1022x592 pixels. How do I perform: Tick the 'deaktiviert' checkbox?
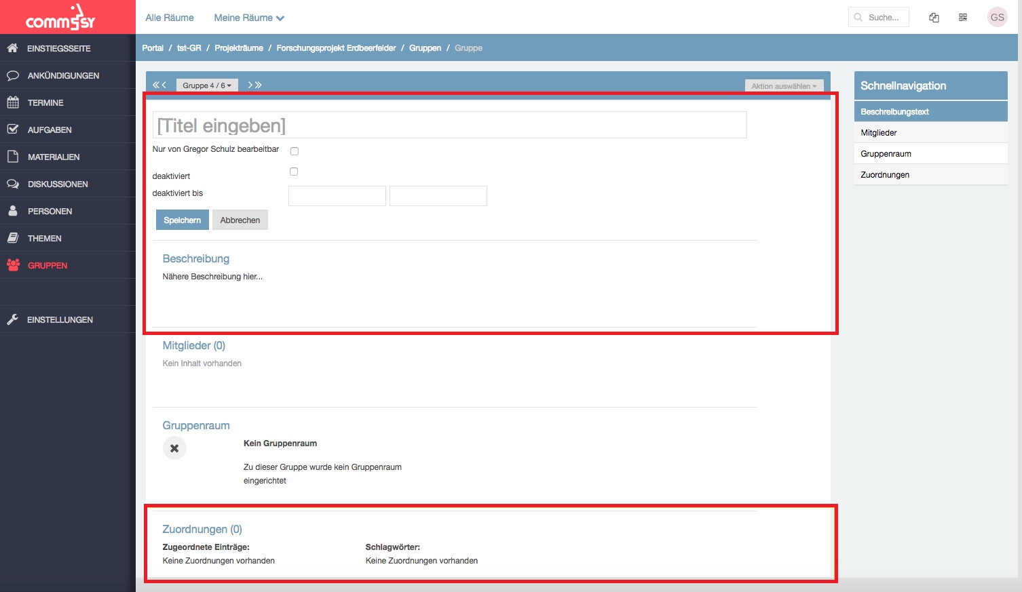coord(294,172)
